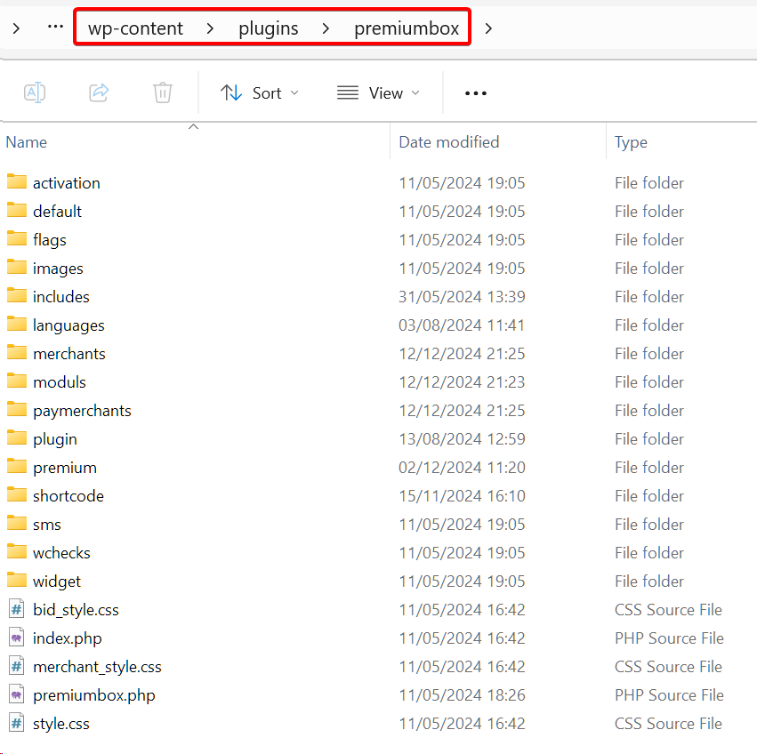This screenshot has height=754, width=757.
Task: Click the index.php file icon
Action: [x=17, y=638]
